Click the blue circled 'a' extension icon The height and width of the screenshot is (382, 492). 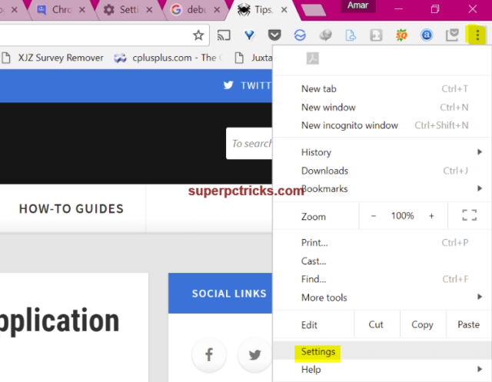point(427,35)
